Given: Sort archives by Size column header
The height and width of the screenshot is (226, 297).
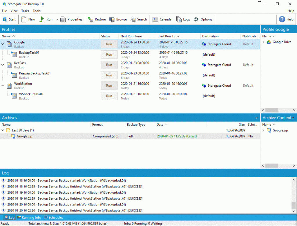Looking at the screenshot, I should pos(227,125).
